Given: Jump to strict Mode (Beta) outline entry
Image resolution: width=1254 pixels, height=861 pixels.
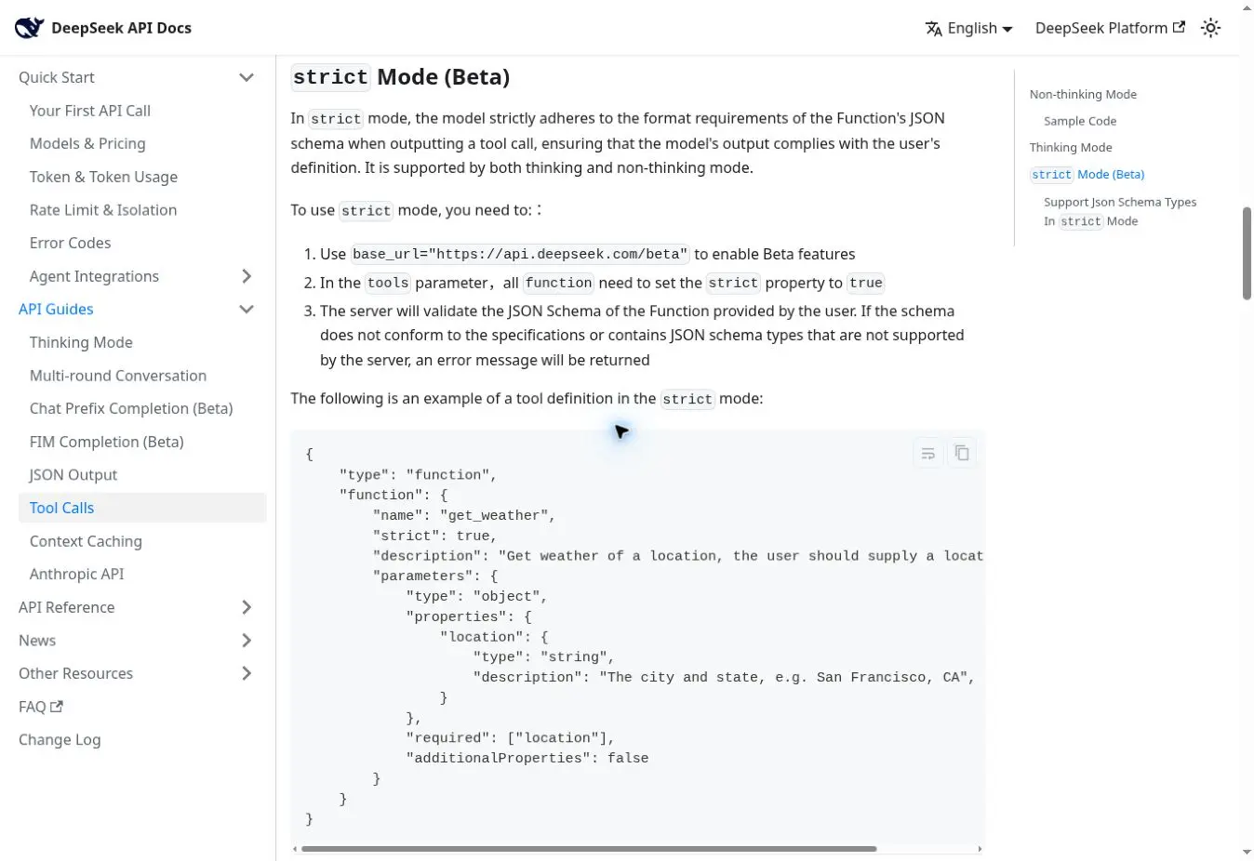Looking at the screenshot, I should click(x=1087, y=174).
